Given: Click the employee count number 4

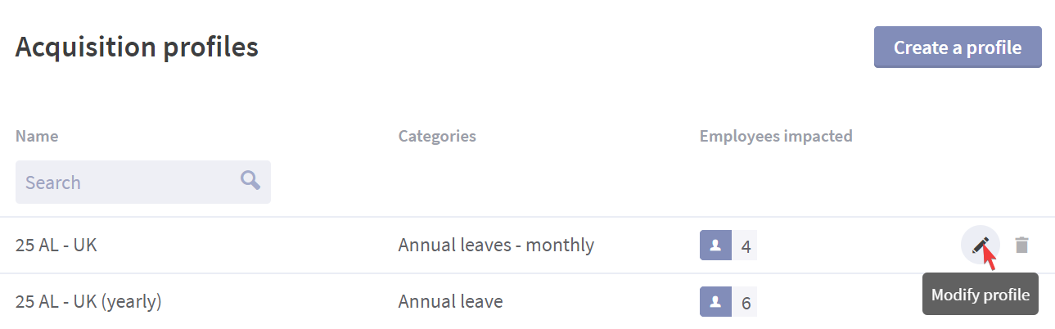Looking at the screenshot, I should pos(746,246).
